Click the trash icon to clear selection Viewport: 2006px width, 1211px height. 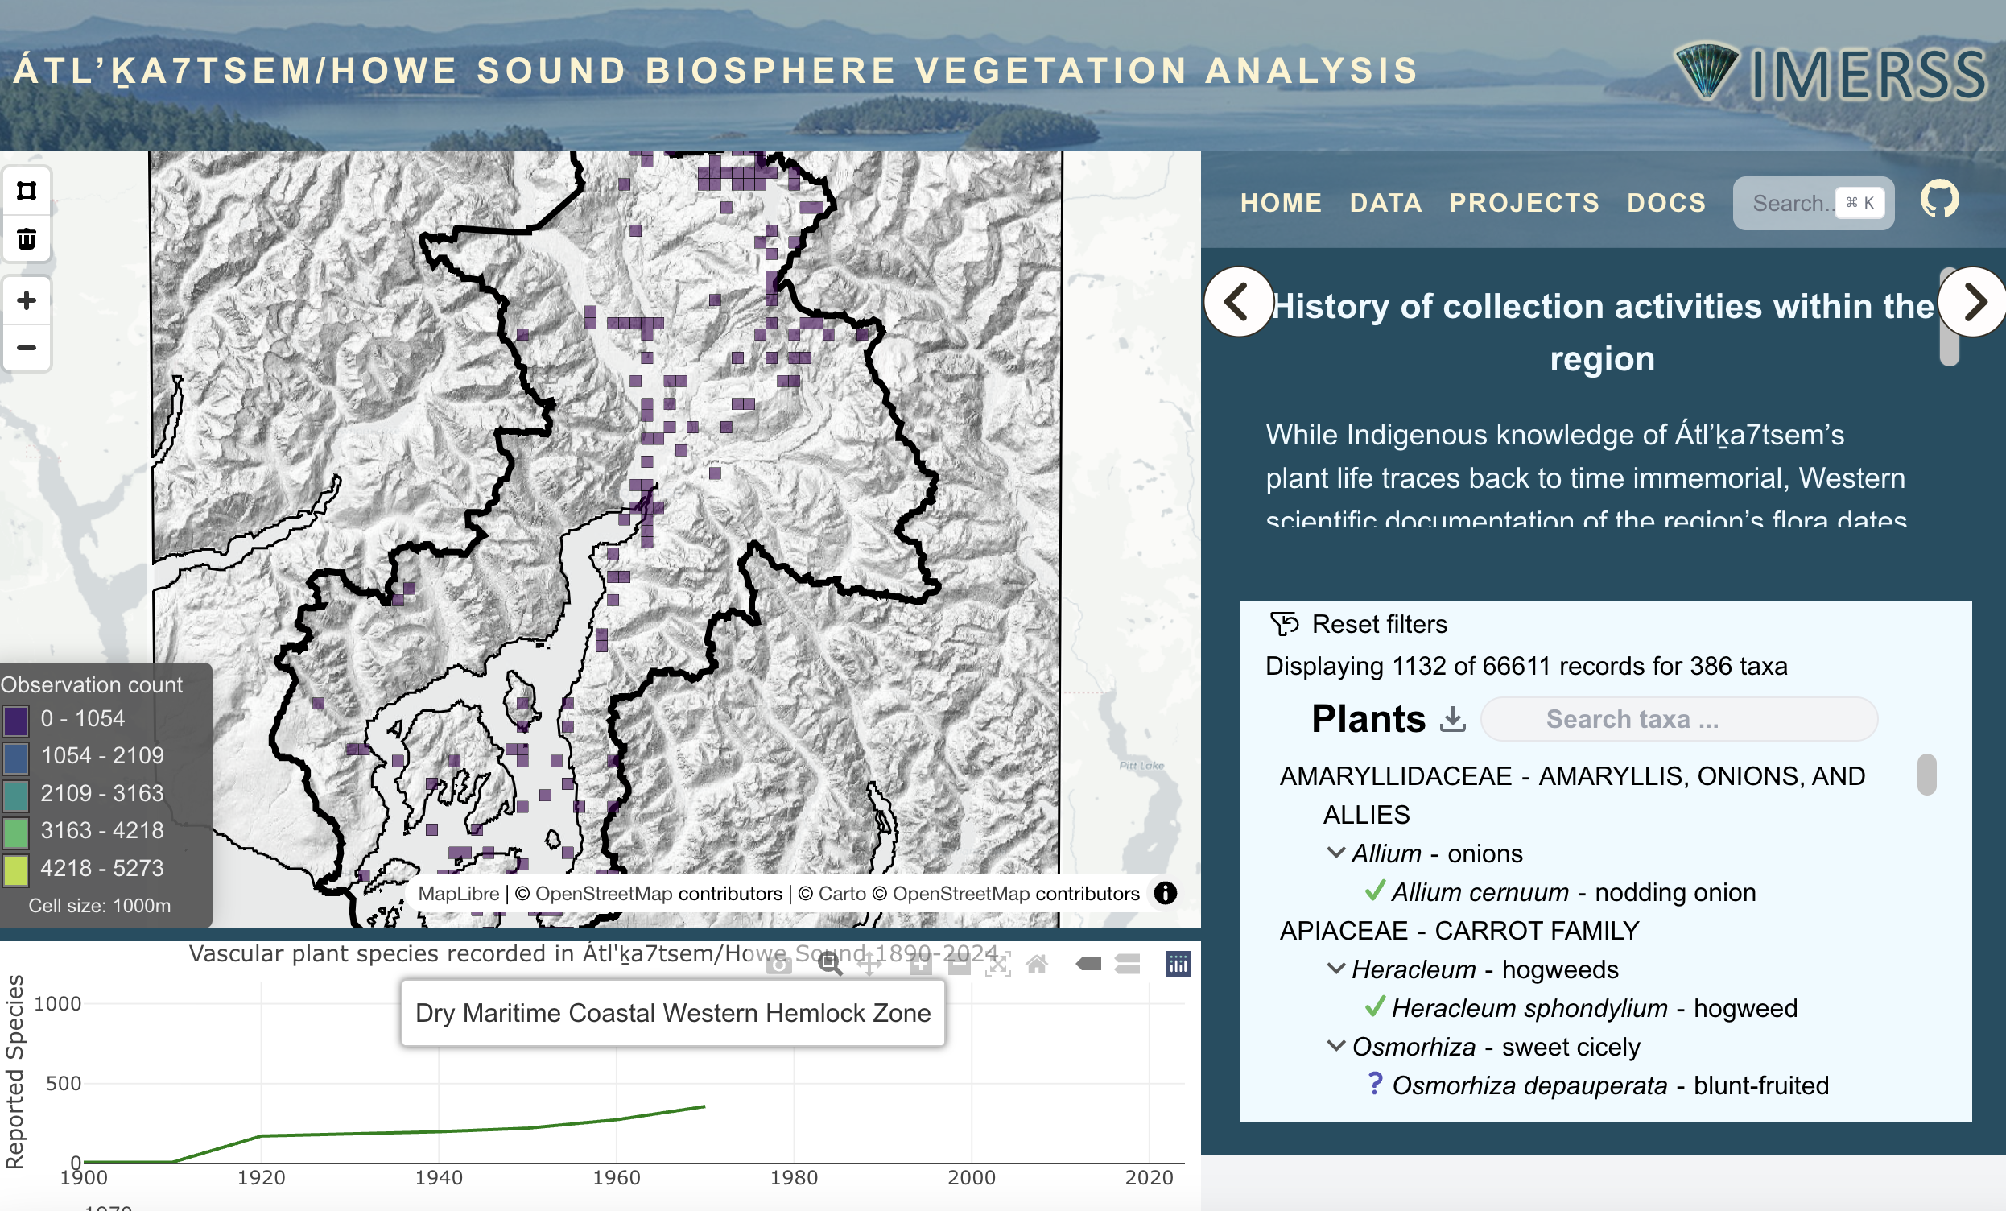26,238
